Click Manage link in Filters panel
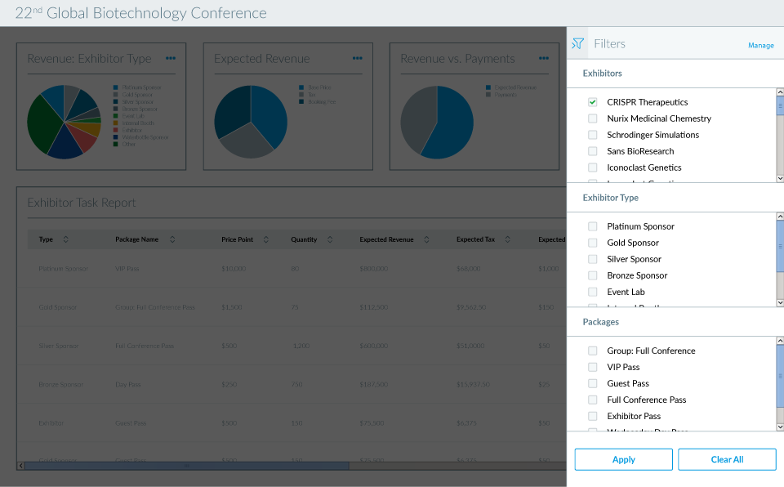Screen dimensions: 784x487 (x=760, y=45)
